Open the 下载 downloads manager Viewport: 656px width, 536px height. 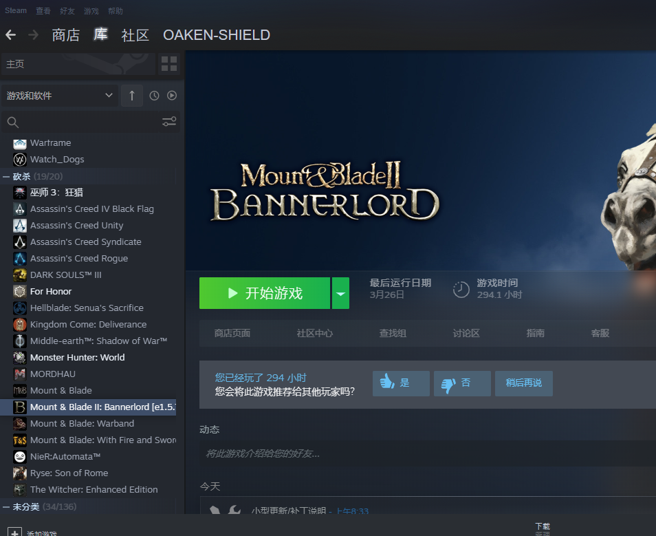click(543, 528)
